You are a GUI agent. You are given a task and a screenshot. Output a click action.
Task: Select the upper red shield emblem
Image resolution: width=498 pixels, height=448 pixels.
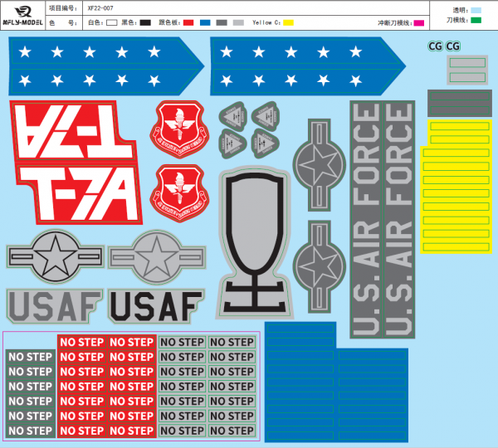click(x=179, y=129)
